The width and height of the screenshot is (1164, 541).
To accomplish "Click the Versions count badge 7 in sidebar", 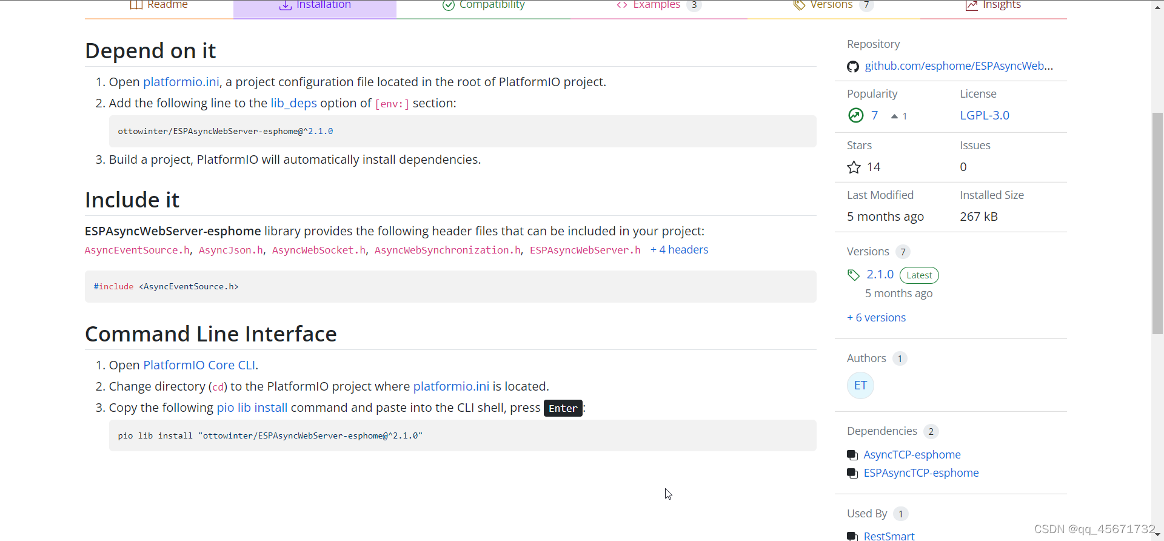I will (x=903, y=252).
